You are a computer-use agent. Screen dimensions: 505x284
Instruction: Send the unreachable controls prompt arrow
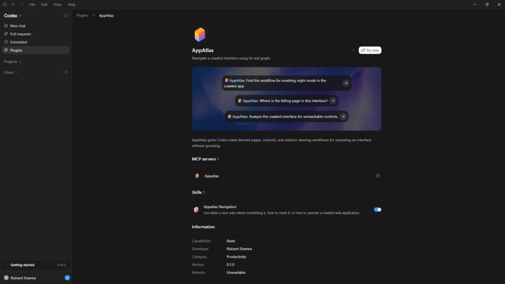pyautogui.click(x=343, y=117)
